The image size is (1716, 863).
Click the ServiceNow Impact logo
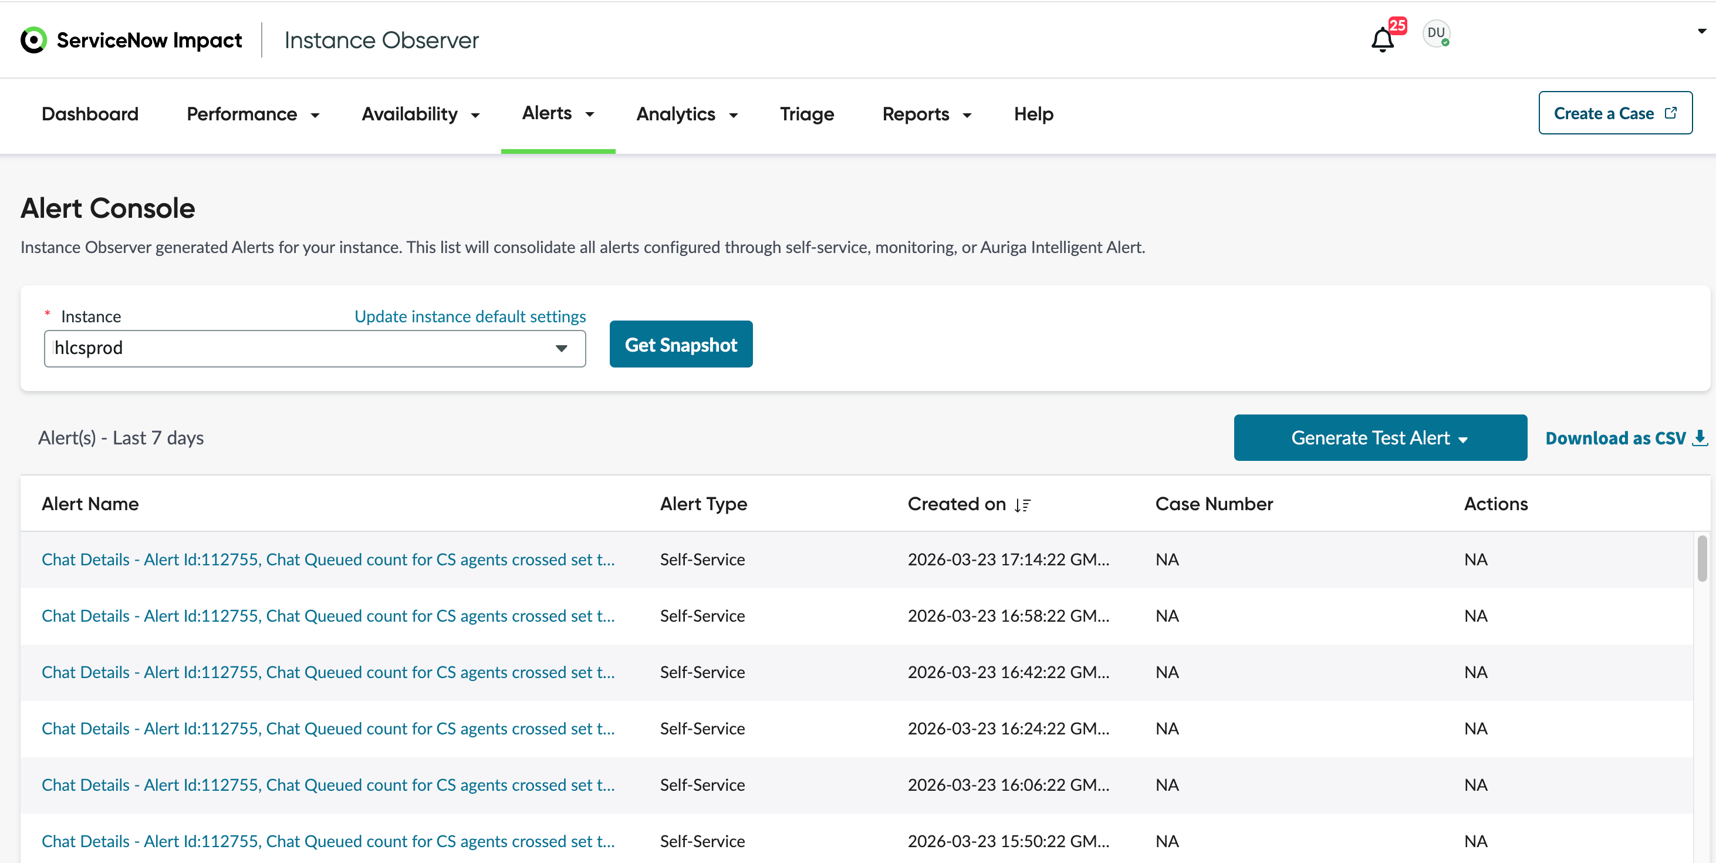[x=131, y=40]
